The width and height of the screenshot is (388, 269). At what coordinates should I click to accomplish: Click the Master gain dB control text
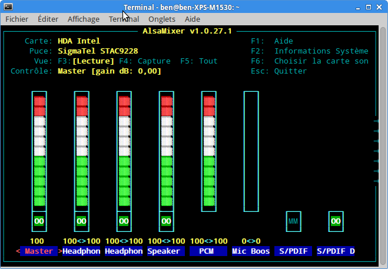click(110, 71)
